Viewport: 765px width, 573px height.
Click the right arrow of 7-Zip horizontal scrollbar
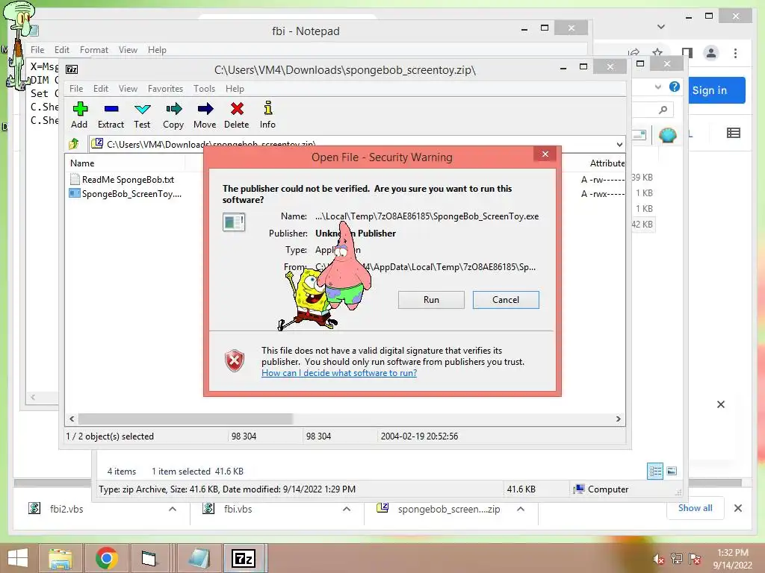coord(619,419)
